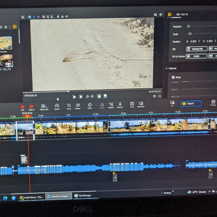Viewport: 217px width, 217px height.
Task: Collapse the Volume section
Action: coord(167,68)
